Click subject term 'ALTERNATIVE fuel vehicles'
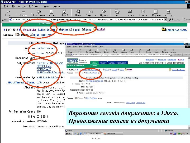Viewport: 190px width, 143px height. point(50,73)
